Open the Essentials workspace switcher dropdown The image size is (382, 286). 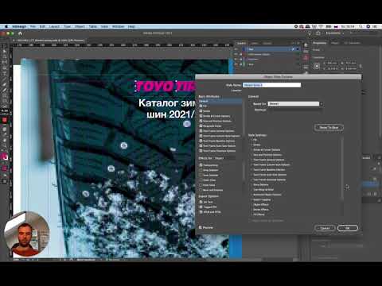point(335,33)
